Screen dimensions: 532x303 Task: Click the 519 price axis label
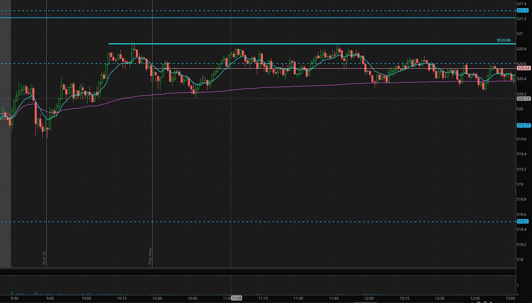521,184
